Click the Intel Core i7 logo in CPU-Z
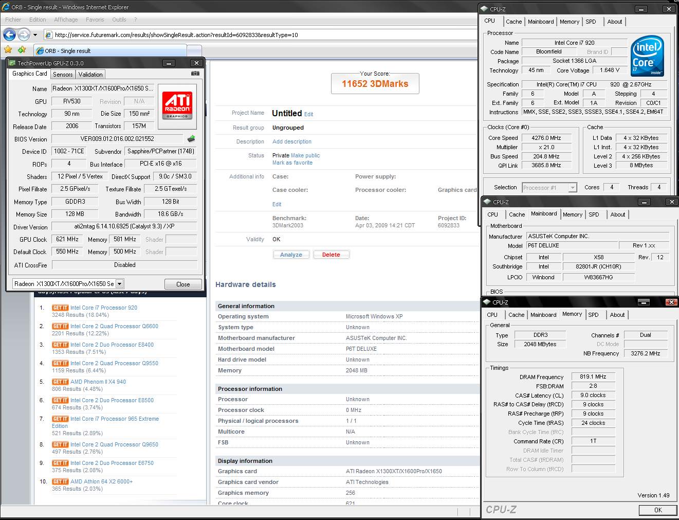The height and width of the screenshot is (520, 679). [647, 56]
